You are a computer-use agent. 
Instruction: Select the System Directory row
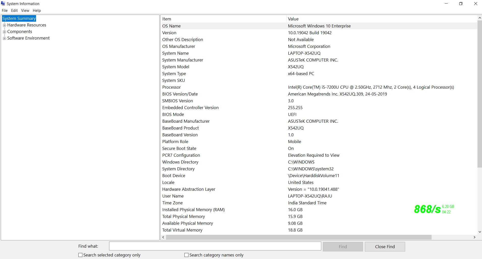(x=319, y=169)
